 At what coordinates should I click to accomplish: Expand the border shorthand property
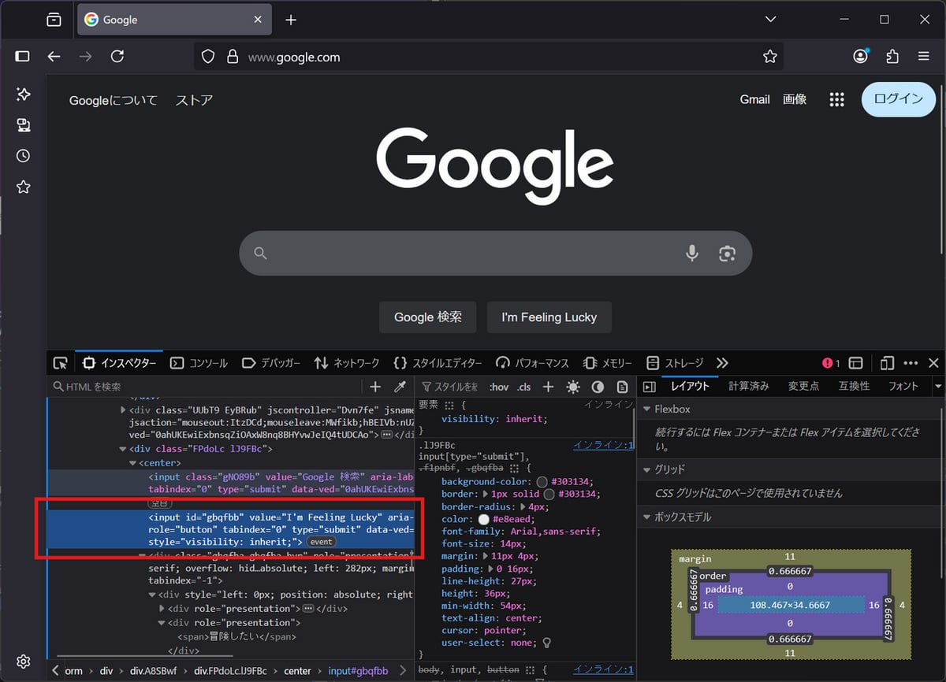click(x=486, y=494)
